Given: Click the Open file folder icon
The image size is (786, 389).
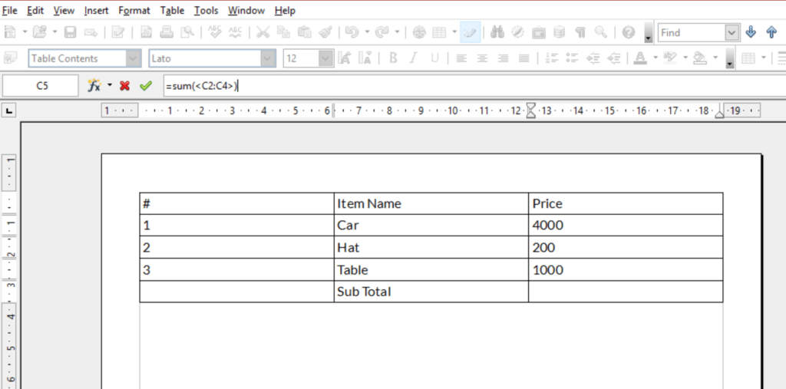Looking at the screenshot, I should pyautogui.click(x=40, y=32).
